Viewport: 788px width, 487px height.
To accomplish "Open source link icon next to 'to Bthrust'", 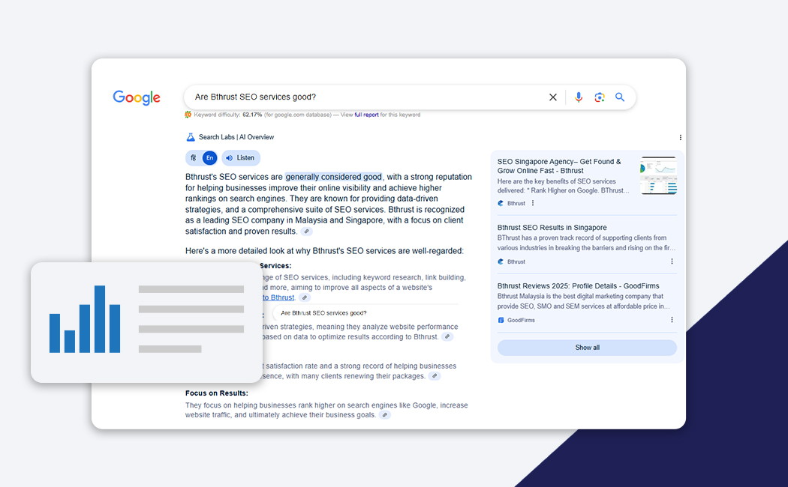I will pyautogui.click(x=304, y=297).
